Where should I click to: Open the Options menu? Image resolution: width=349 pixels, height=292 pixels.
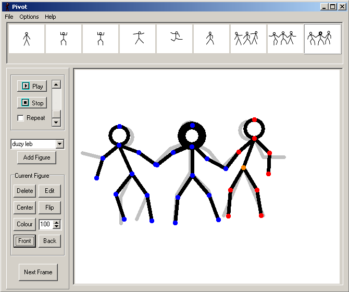29,17
